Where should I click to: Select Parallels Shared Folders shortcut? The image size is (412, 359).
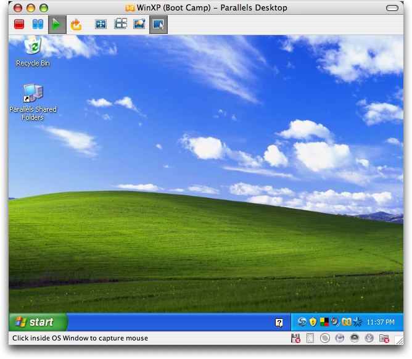click(33, 102)
